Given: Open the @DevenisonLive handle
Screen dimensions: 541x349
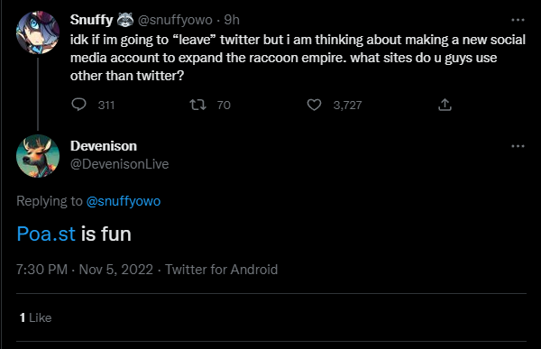Looking at the screenshot, I should point(119,164).
